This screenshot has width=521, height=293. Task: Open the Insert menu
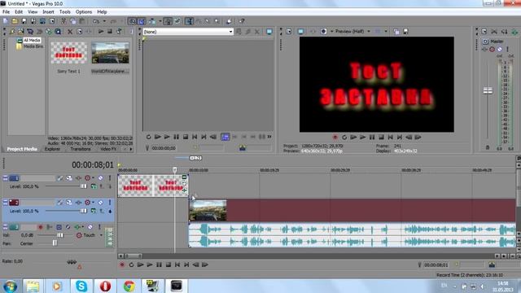(48, 11)
